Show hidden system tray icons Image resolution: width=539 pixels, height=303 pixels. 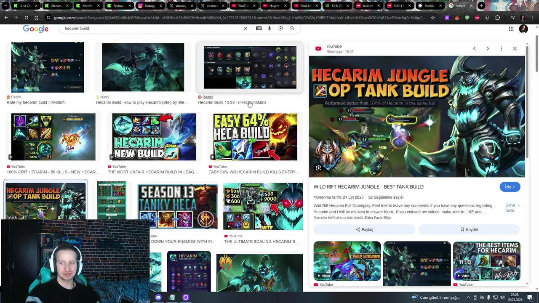point(468,297)
